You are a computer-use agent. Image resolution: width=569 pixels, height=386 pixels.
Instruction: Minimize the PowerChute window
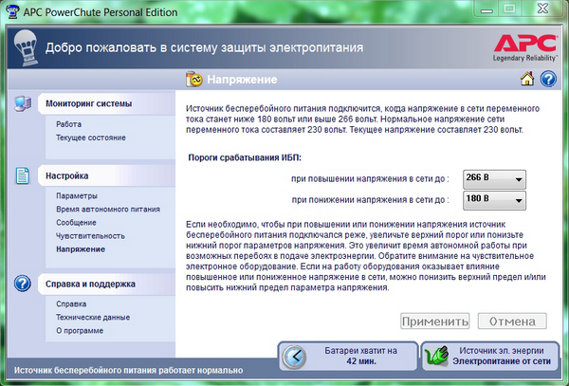click(486, 9)
